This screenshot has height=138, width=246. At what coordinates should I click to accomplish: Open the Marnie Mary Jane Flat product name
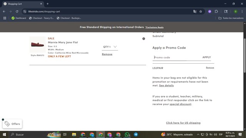(x=63, y=42)
